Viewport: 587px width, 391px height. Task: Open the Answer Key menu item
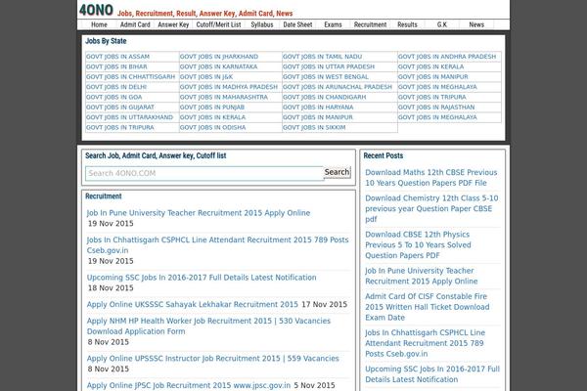click(173, 24)
